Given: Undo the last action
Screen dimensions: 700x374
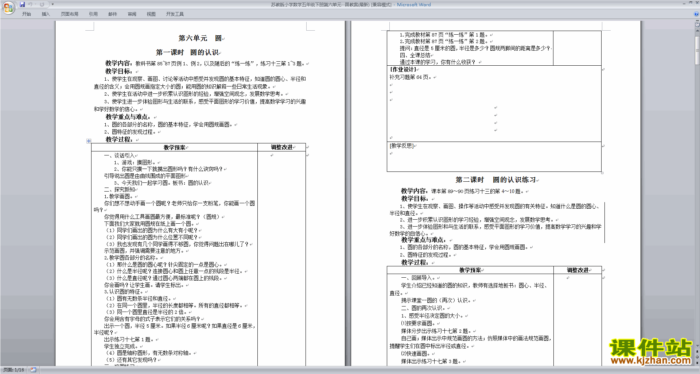Looking at the screenshot, I should coord(30,4).
